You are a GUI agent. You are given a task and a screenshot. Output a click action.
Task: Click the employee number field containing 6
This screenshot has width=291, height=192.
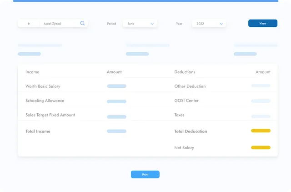[29, 24]
